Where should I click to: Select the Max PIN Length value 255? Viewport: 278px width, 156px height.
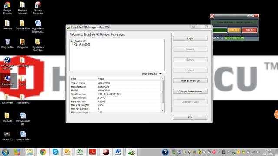100,105
